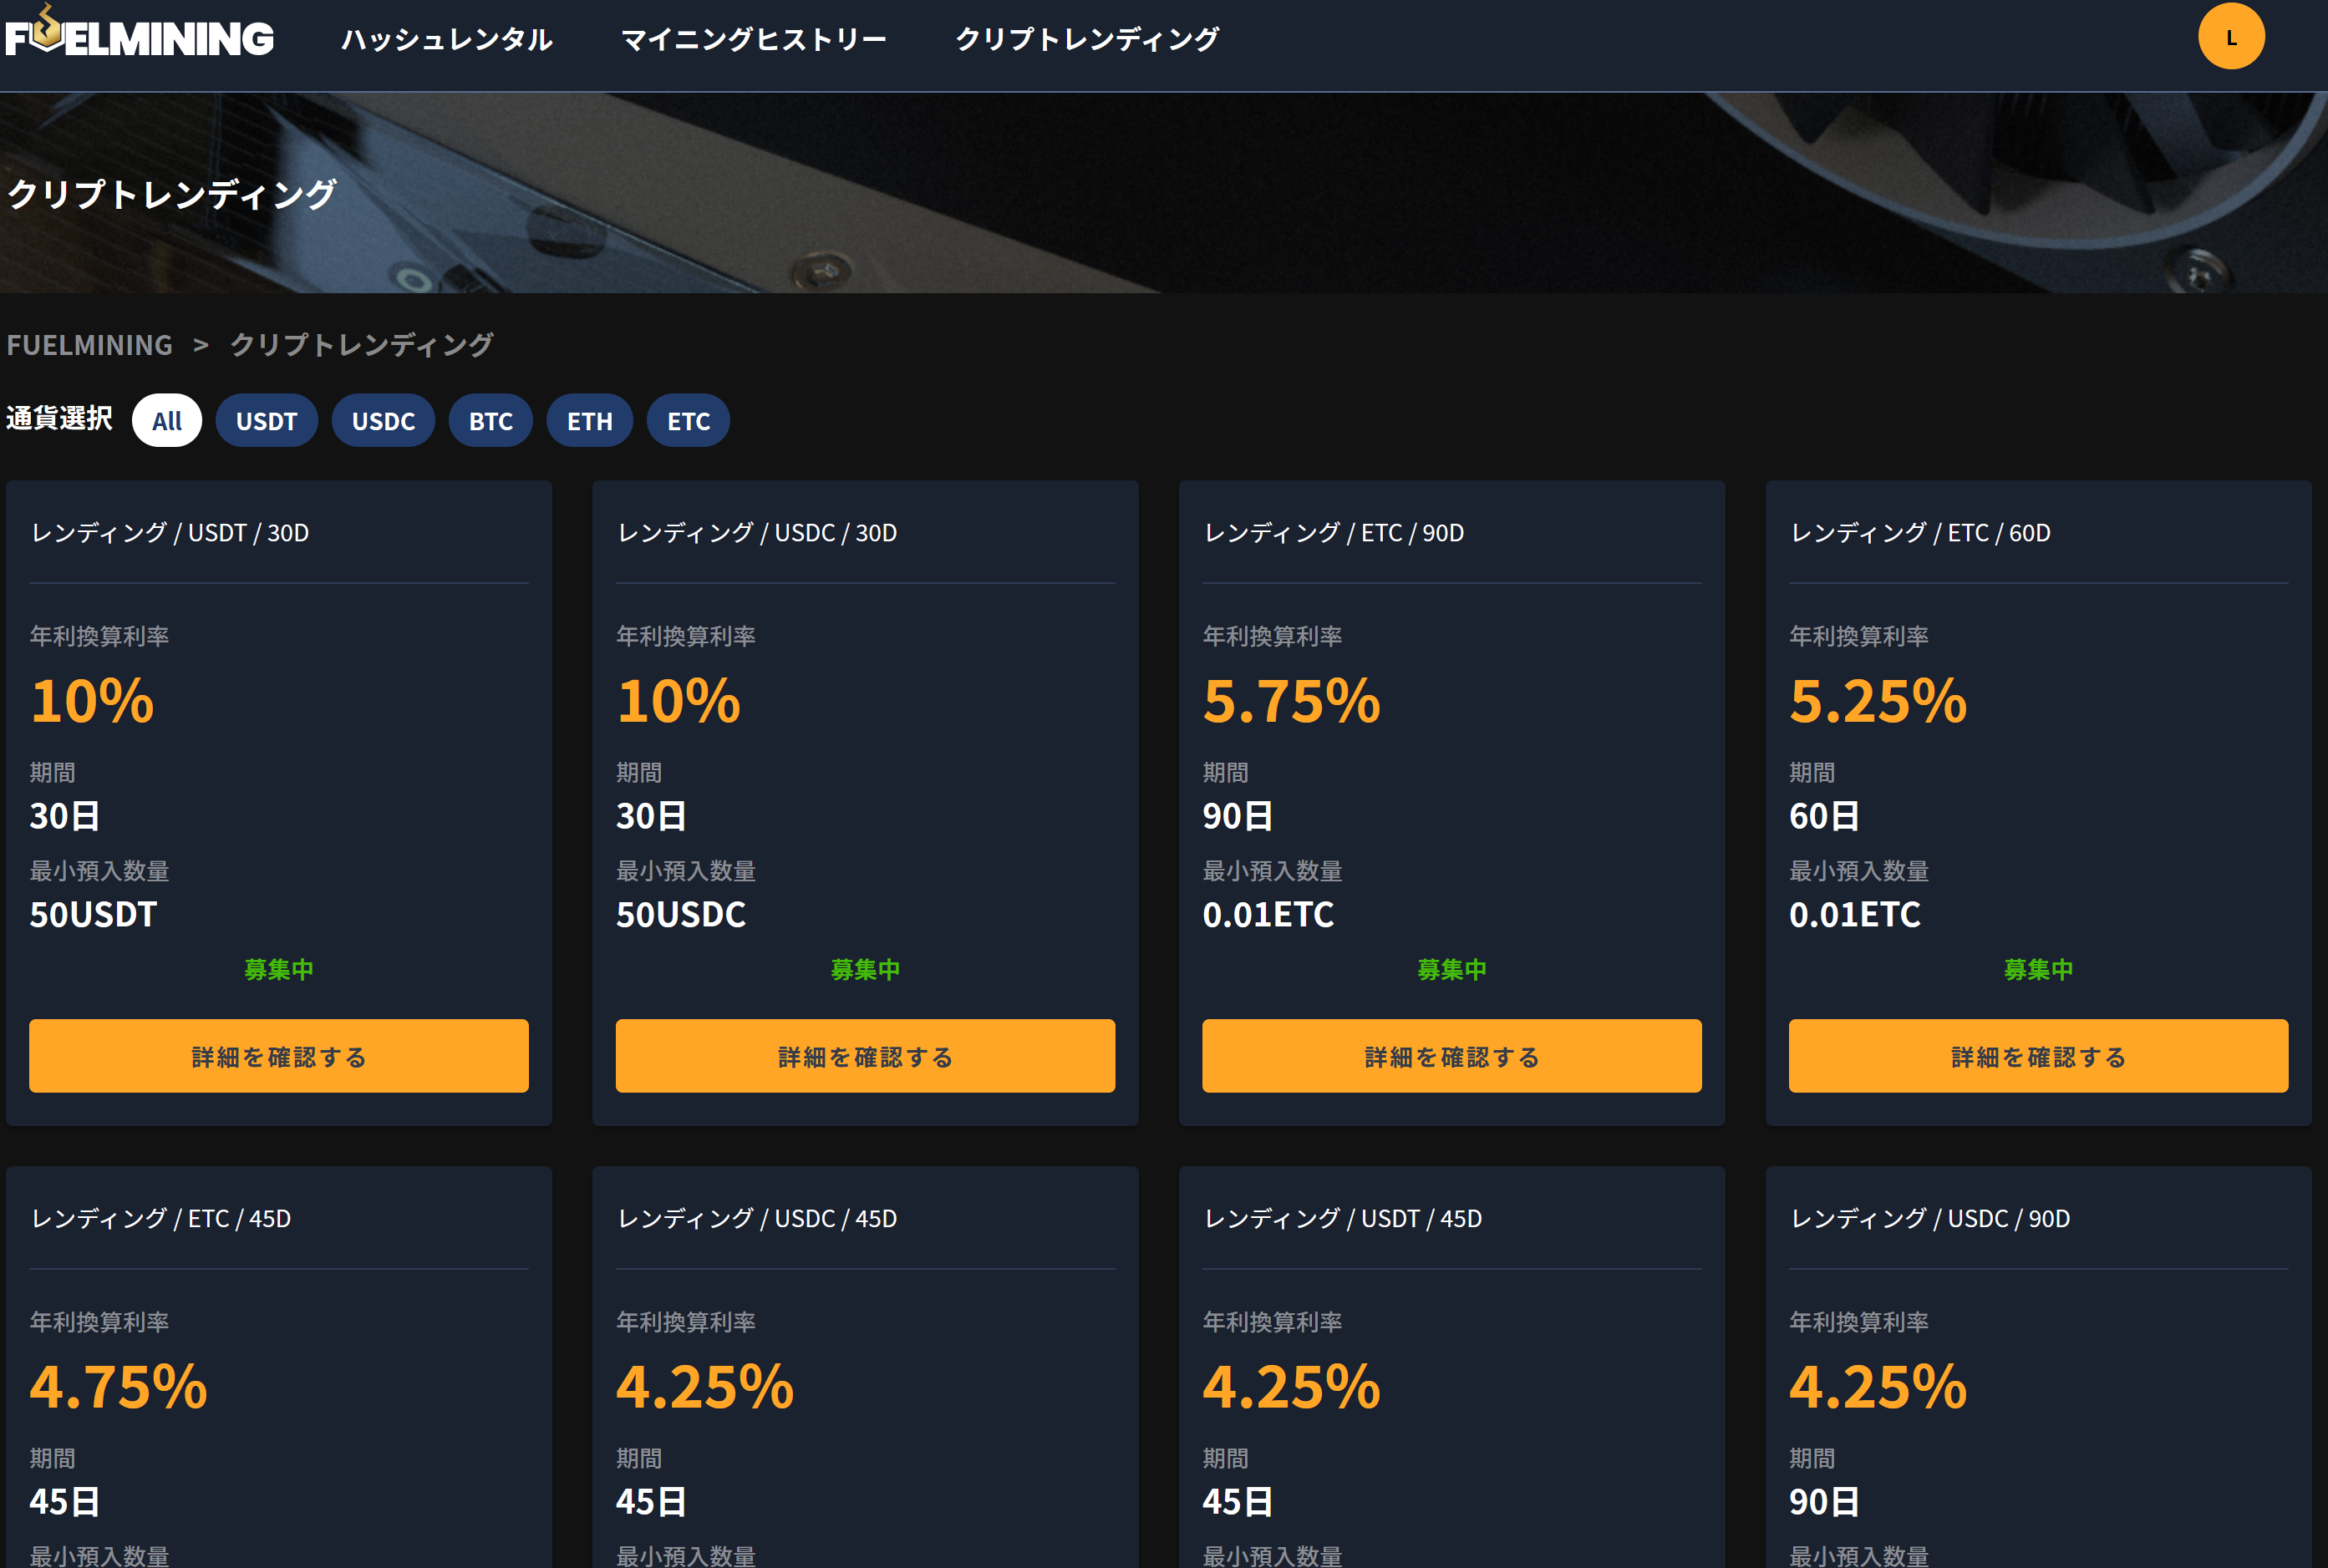Click クリプトレンディング breadcrumb link
This screenshot has height=1568, width=2328.
pyautogui.click(x=361, y=345)
